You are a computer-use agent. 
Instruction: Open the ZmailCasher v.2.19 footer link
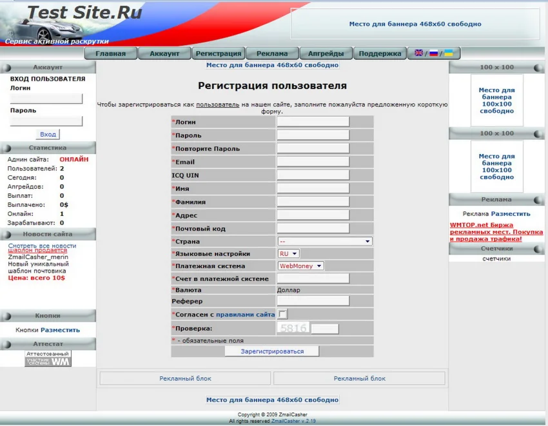[x=293, y=421]
